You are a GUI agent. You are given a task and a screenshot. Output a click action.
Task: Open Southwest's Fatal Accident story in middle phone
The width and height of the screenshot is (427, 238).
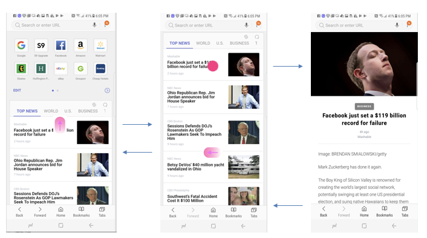[213, 194]
